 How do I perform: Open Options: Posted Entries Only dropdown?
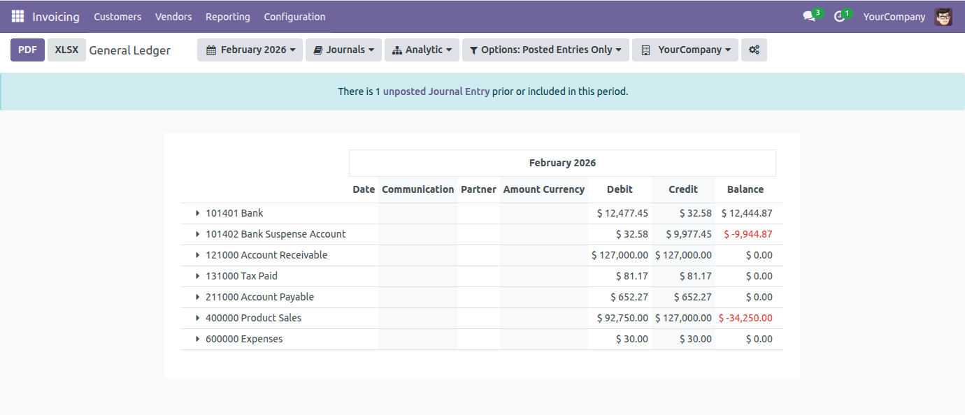[545, 50]
